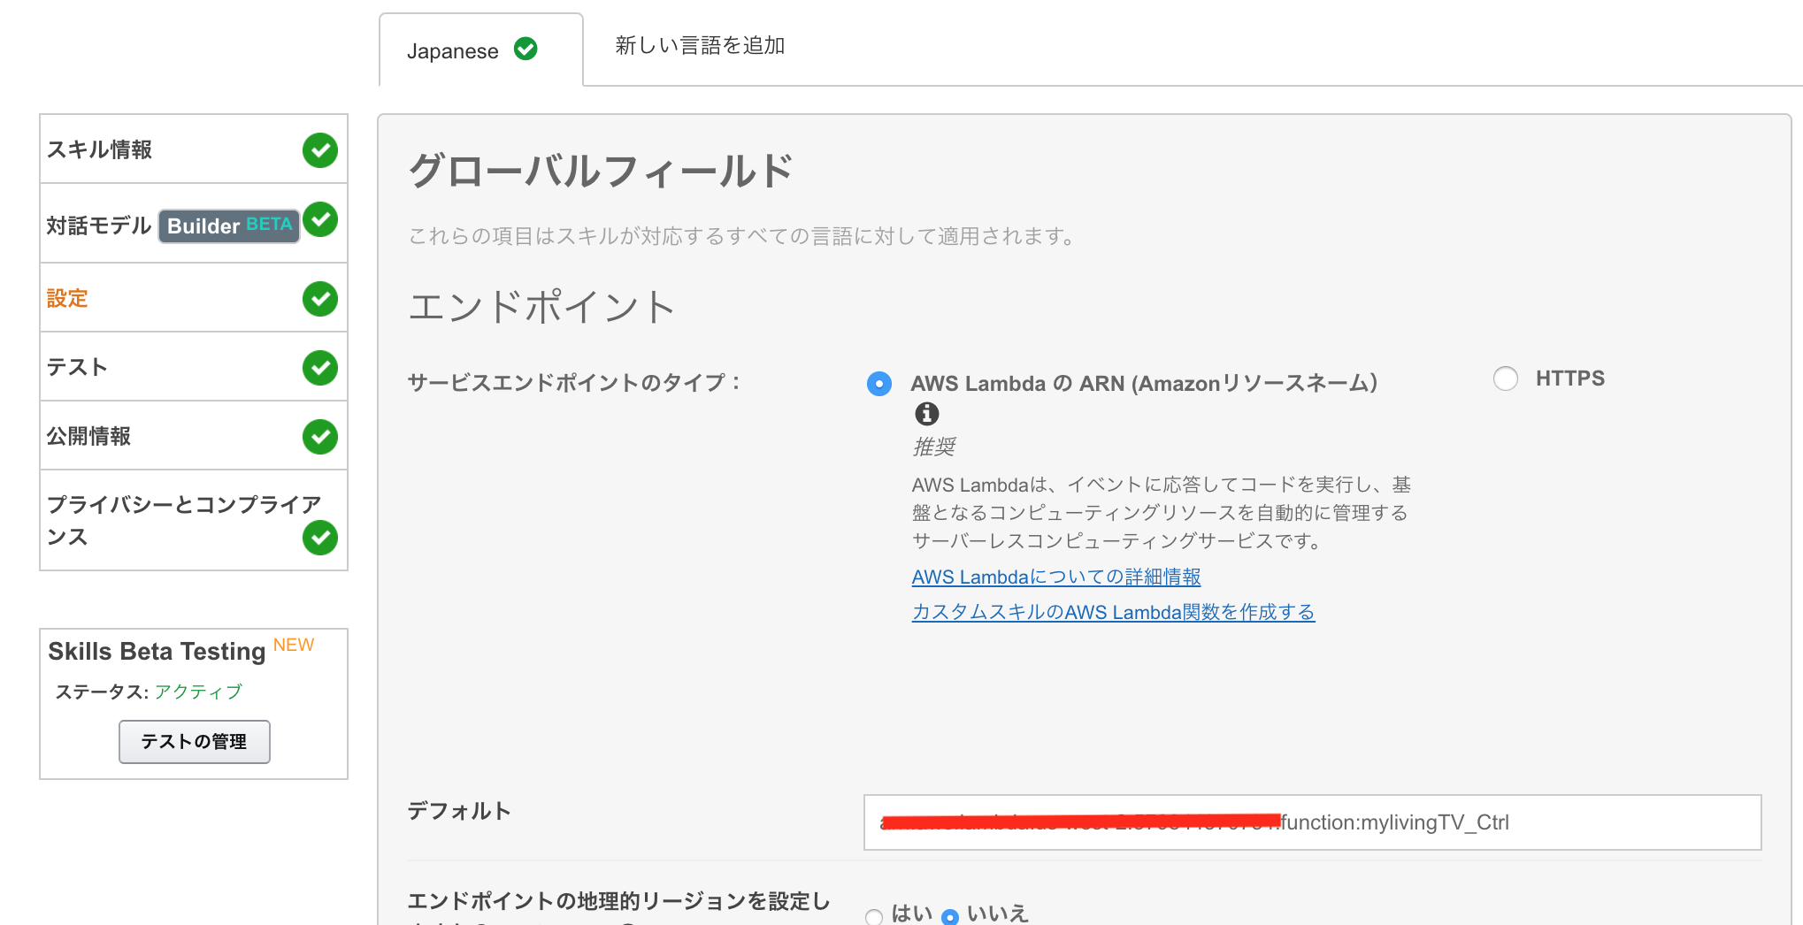Open AWS Lambdaについての詳細情報 link

1056,577
